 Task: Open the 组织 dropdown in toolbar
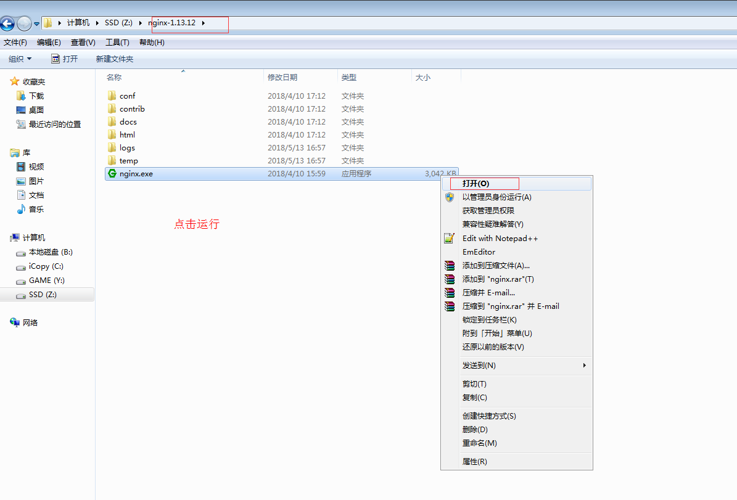20,59
